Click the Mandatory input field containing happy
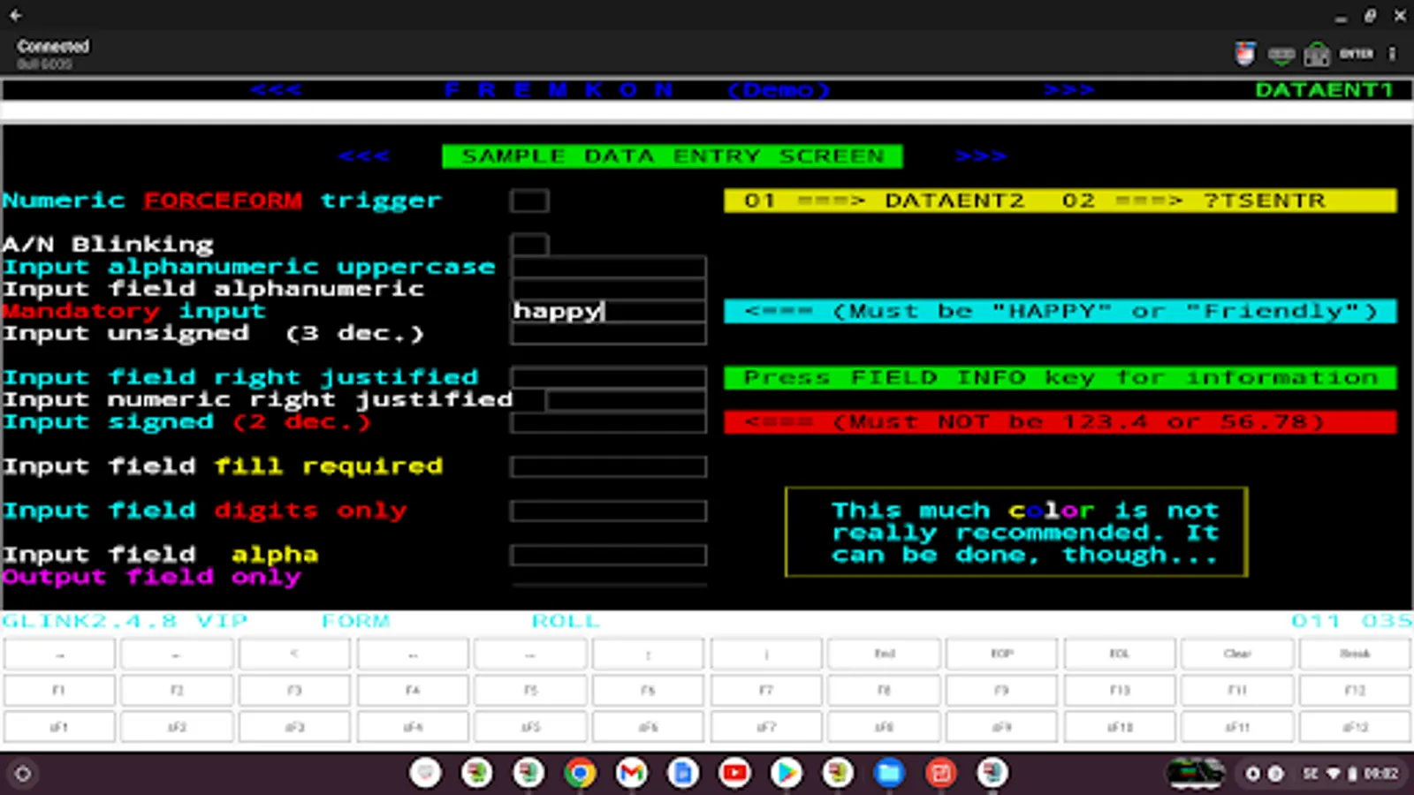1414x795 pixels. [608, 311]
